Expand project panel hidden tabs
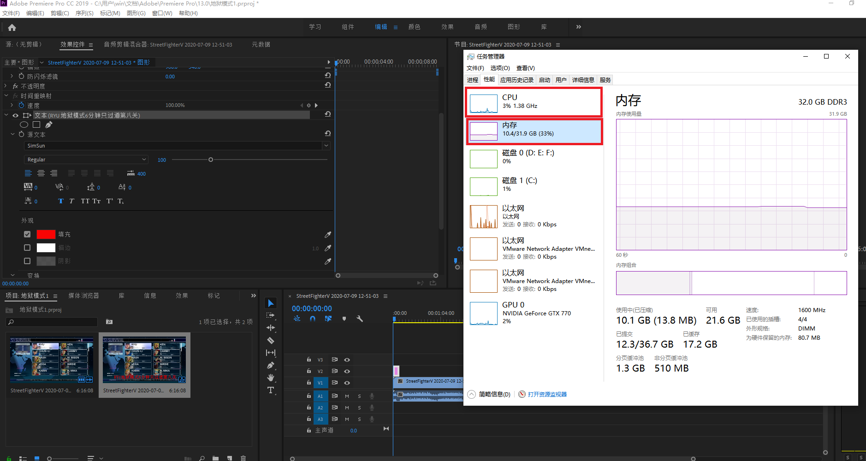866x461 pixels. click(x=253, y=296)
